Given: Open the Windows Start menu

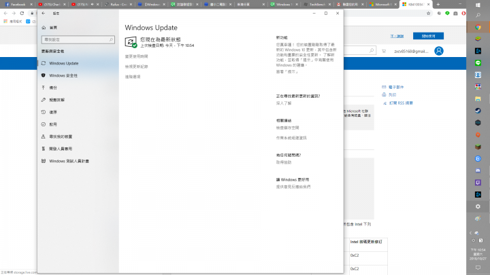Looking at the screenshot, I should [x=478, y=5].
